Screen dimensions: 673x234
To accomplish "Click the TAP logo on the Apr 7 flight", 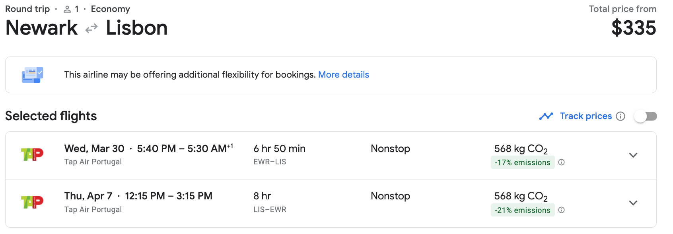I will (32, 202).
